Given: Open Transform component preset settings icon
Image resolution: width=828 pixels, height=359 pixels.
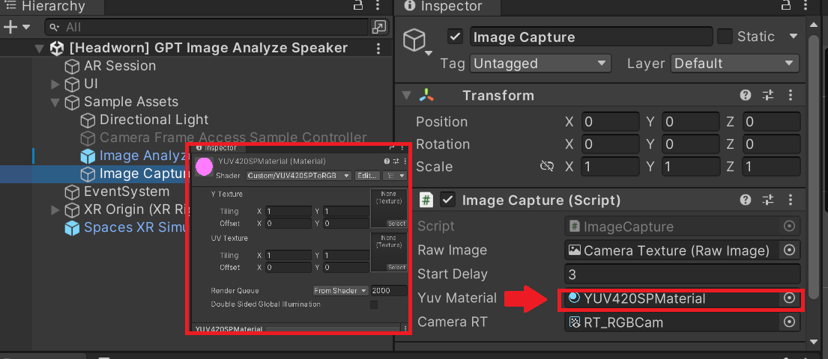Looking at the screenshot, I should (x=767, y=96).
